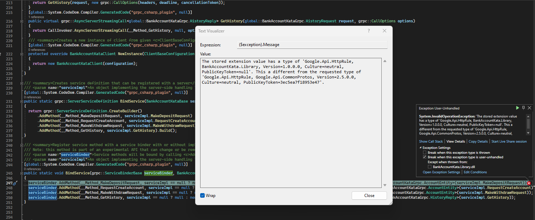Collapse the summary comment at line 228
The image size is (535, 220).
pos(22,83)
